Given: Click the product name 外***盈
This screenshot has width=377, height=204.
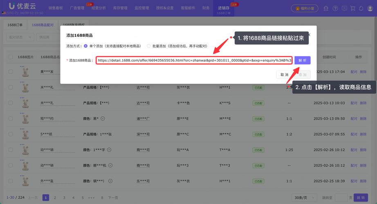Looking at the screenshot, I should click(x=47, y=181).
